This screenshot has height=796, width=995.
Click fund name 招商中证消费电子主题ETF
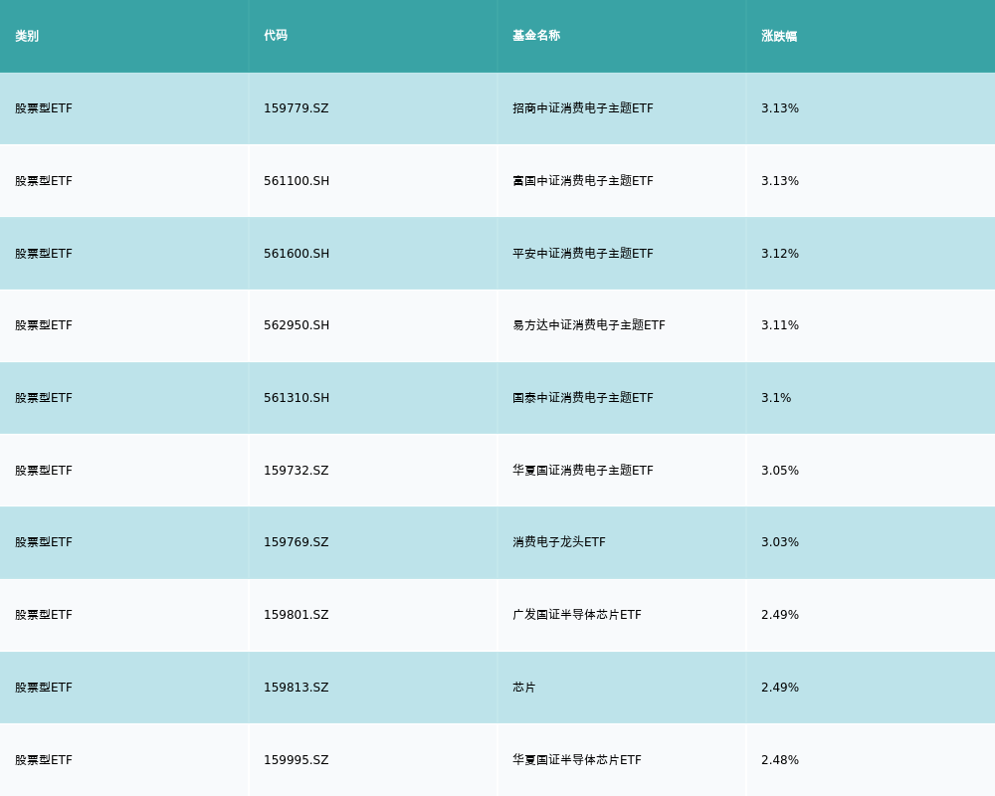click(x=582, y=108)
